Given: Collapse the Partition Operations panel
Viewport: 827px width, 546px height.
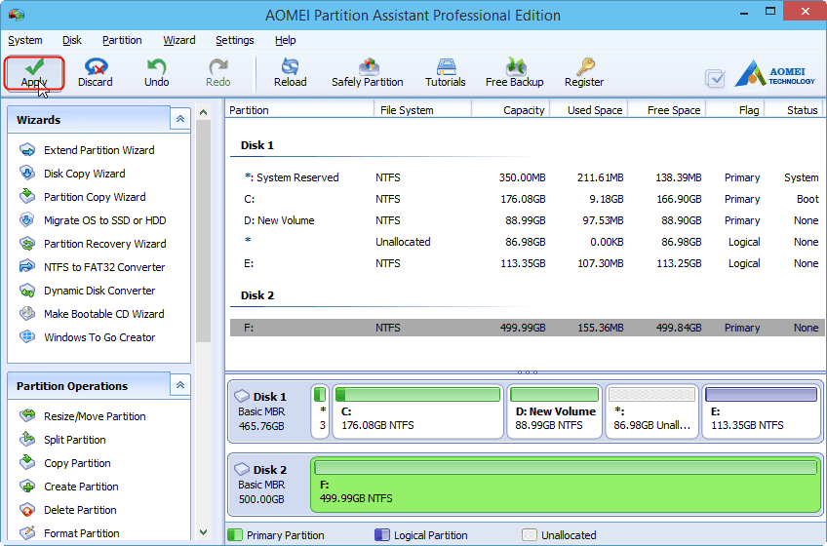Looking at the screenshot, I should tap(179, 385).
